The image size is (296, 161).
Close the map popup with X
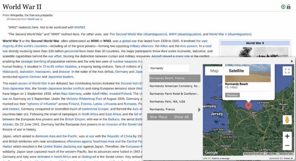292,61
